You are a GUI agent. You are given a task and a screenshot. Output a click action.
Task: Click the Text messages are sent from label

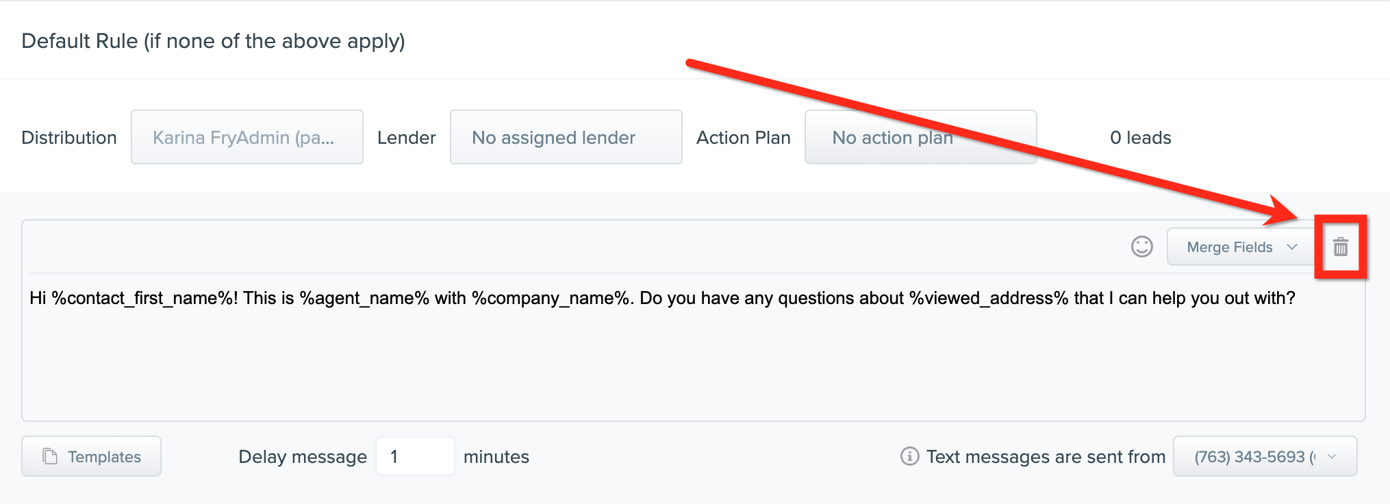click(x=1046, y=457)
